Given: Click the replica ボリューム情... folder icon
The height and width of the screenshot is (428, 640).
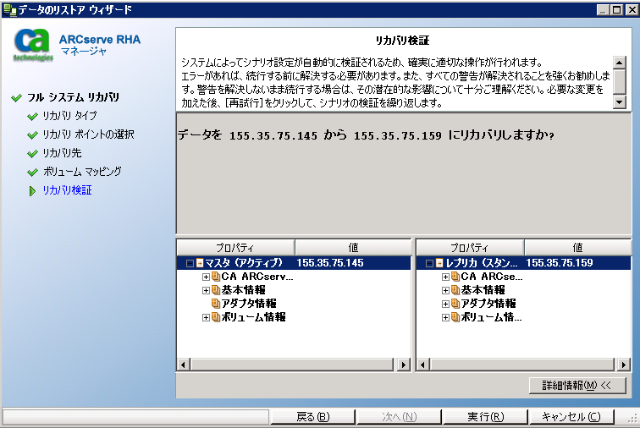Looking at the screenshot, I should point(455,317).
